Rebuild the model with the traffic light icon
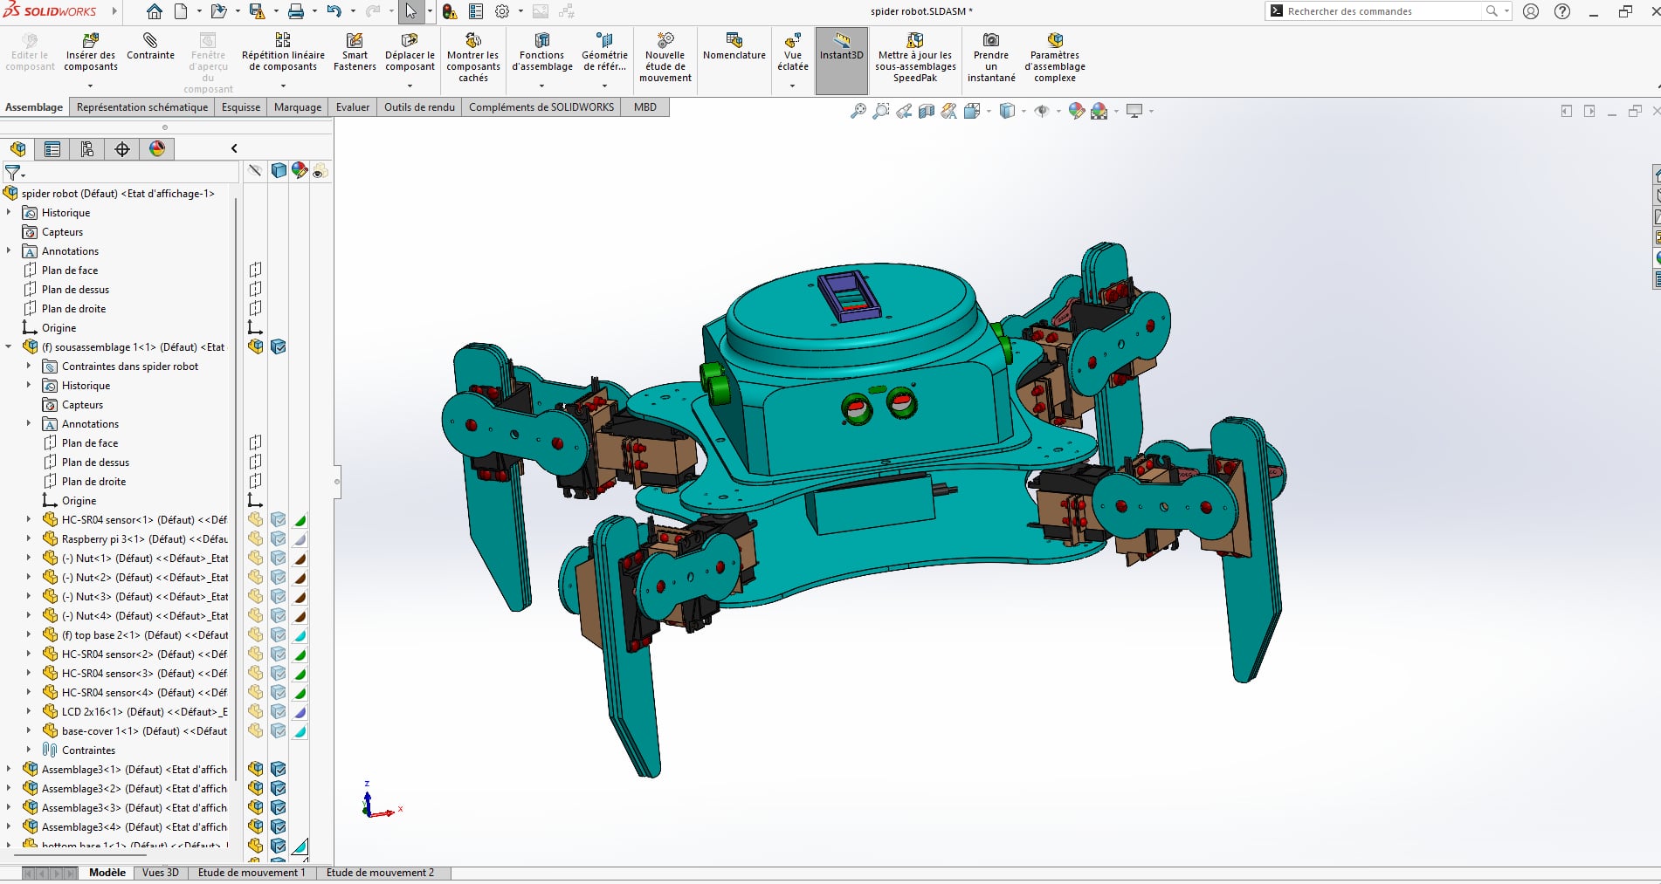 pyautogui.click(x=449, y=11)
